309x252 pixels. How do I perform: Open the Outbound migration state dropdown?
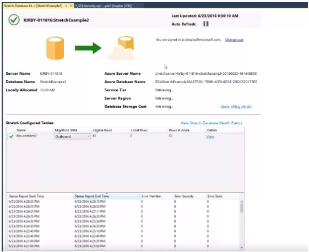pos(72,136)
